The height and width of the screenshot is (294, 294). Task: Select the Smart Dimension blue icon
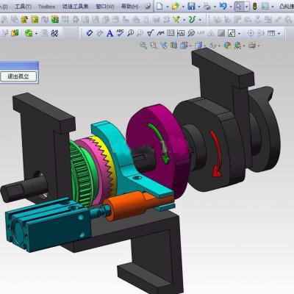click(x=90, y=33)
